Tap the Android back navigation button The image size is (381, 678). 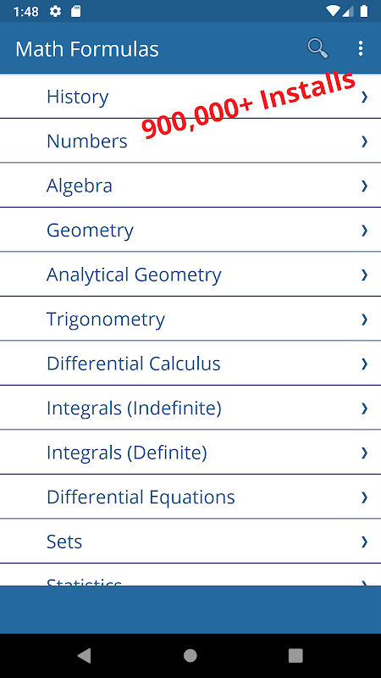(x=84, y=655)
